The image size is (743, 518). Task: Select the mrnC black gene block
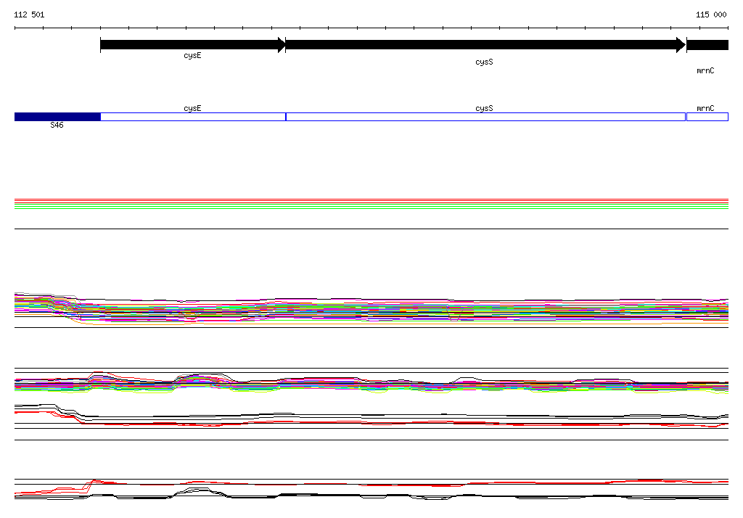707,45
